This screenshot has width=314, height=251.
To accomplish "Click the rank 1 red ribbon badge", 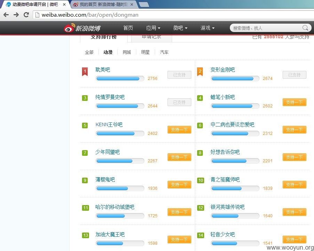I will pyautogui.click(x=85, y=72).
